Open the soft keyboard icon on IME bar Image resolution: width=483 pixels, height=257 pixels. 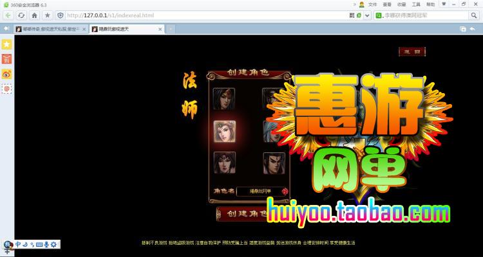[x=39, y=245]
